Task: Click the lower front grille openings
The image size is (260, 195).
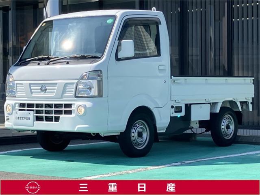Action: coord(45,112)
